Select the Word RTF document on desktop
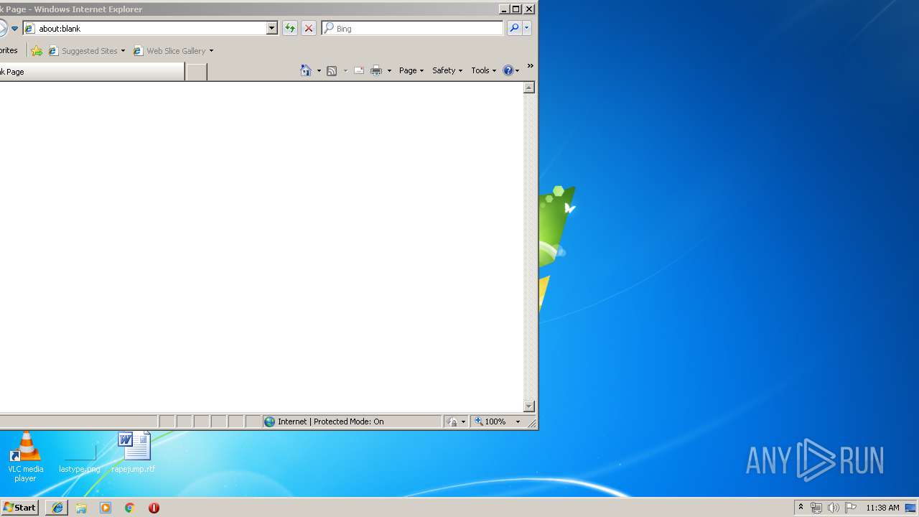The height and width of the screenshot is (517, 919). pyautogui.click(x=134, y=452)
